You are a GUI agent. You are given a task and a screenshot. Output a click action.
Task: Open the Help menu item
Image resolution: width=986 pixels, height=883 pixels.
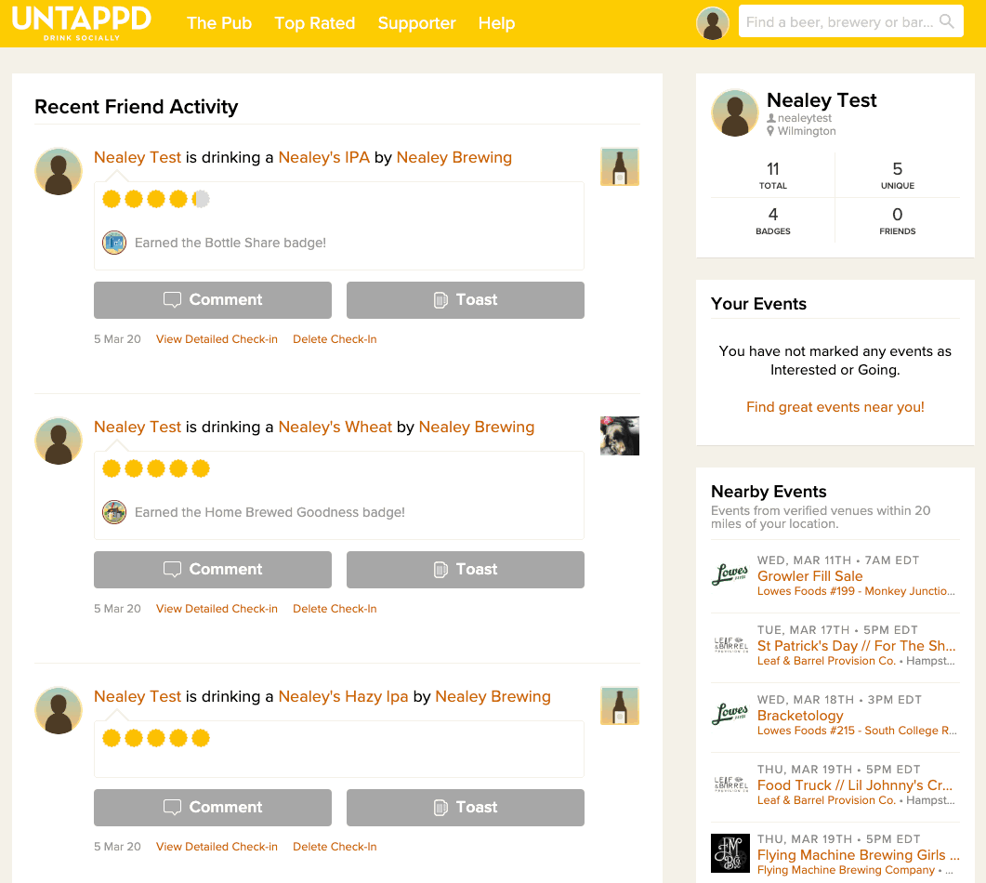497,23
